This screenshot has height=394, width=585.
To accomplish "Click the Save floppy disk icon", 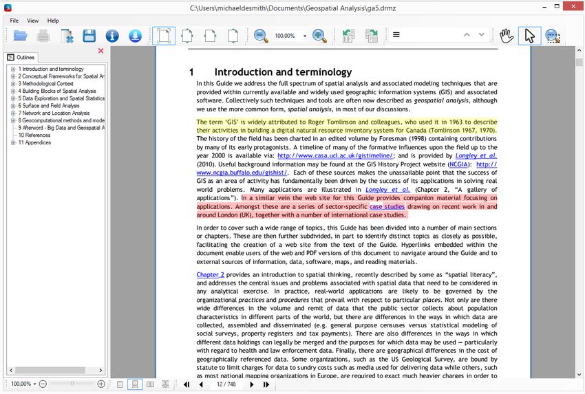I will (89, 36).
